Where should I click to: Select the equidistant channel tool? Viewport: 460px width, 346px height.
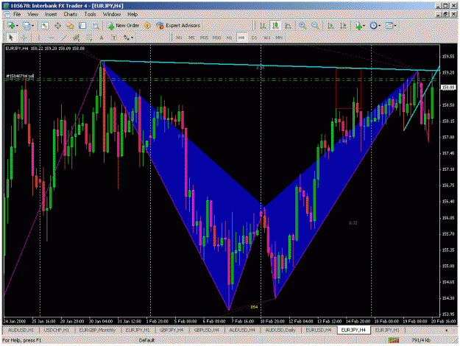pos(77,38)
